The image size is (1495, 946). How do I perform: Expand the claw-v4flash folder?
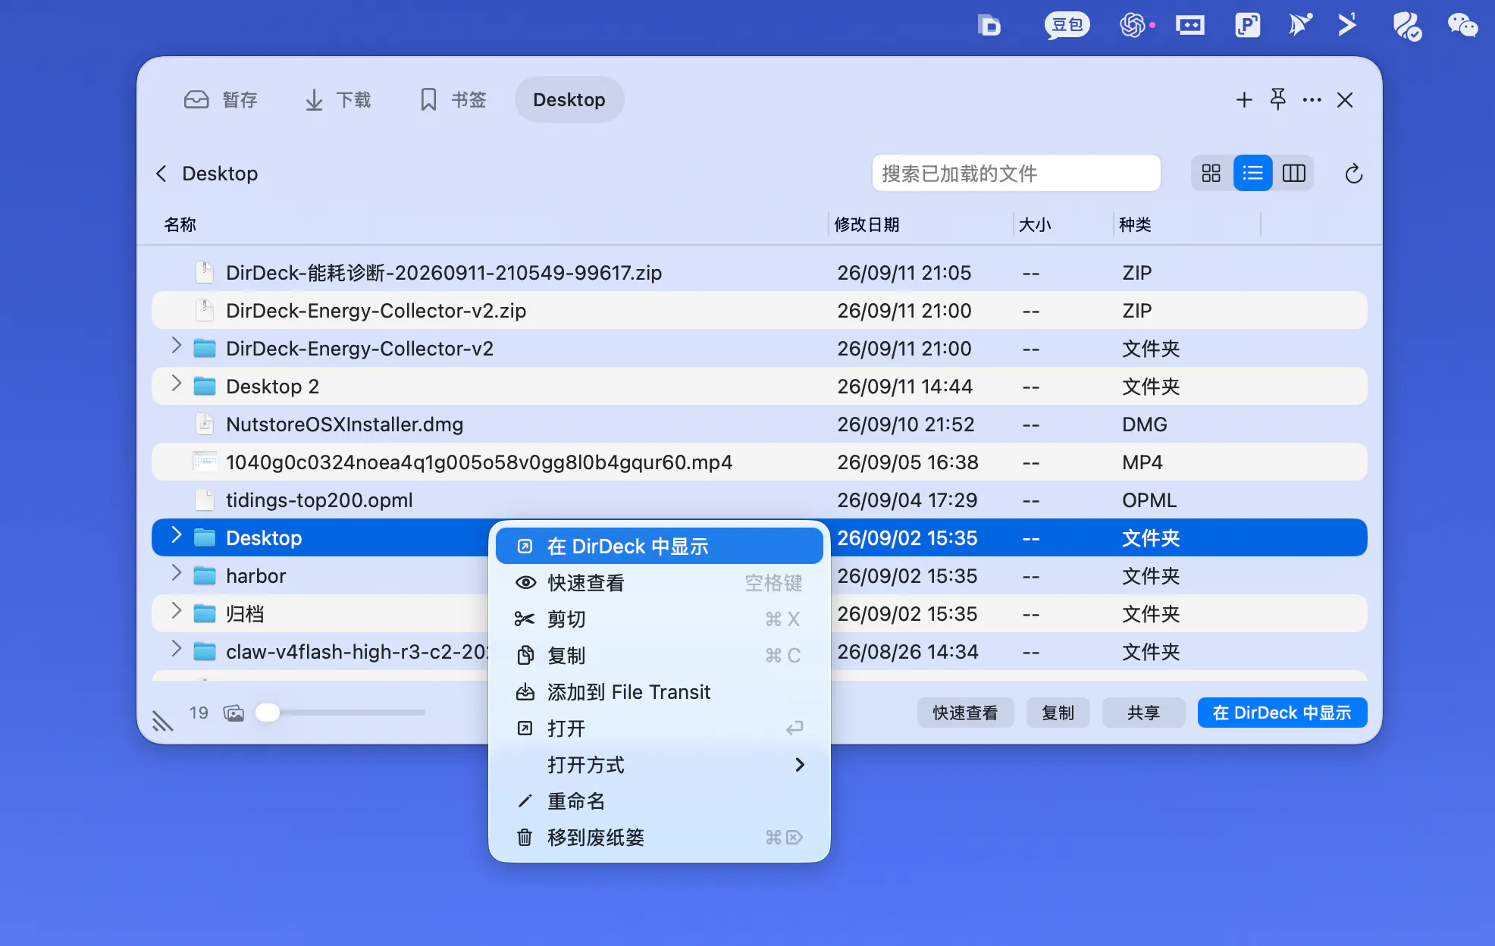(177, 650)
